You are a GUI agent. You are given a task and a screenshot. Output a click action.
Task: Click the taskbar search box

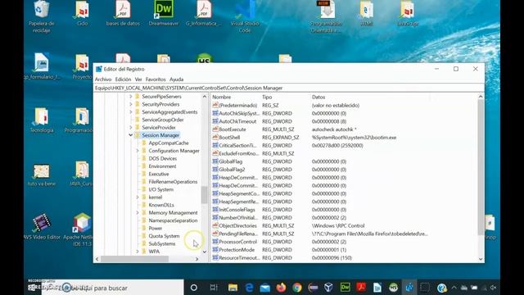[112, 288]
